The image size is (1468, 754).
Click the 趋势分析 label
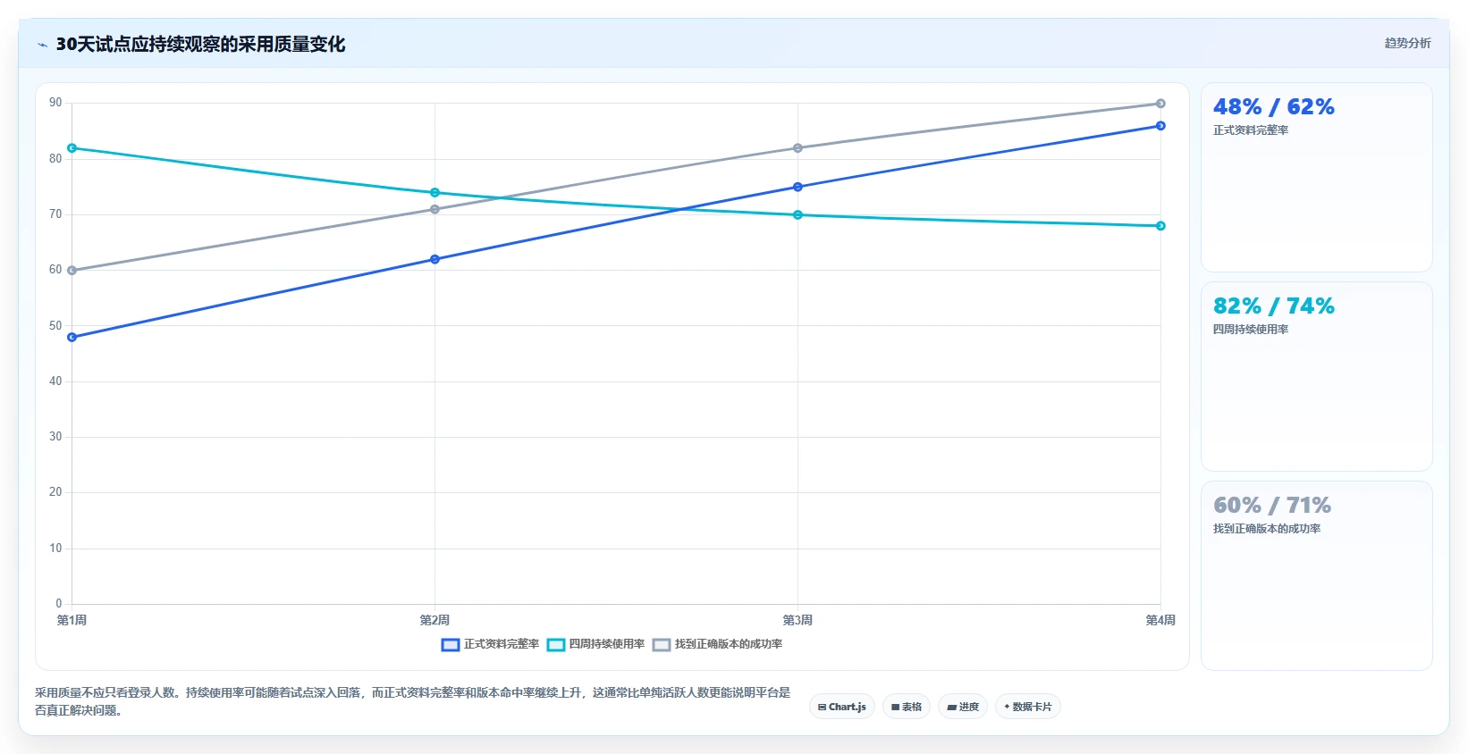point(1407,43)
